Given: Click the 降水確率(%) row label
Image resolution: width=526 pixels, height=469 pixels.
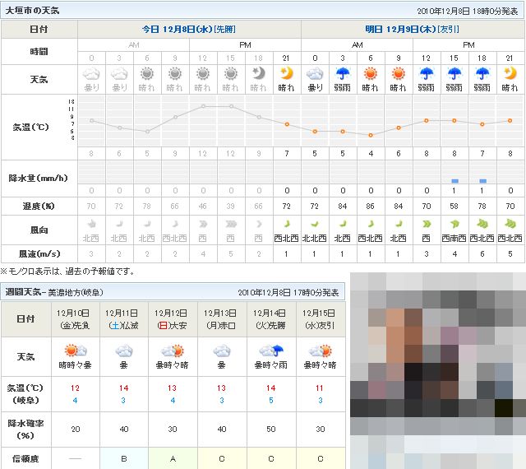Looking at the screenshot, I should [x=25, y=430].
